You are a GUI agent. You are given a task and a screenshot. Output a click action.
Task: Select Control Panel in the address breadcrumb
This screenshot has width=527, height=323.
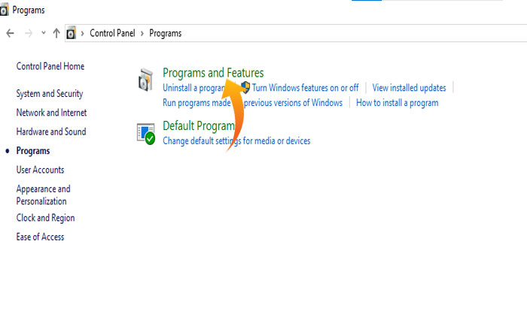coord(111,33)
